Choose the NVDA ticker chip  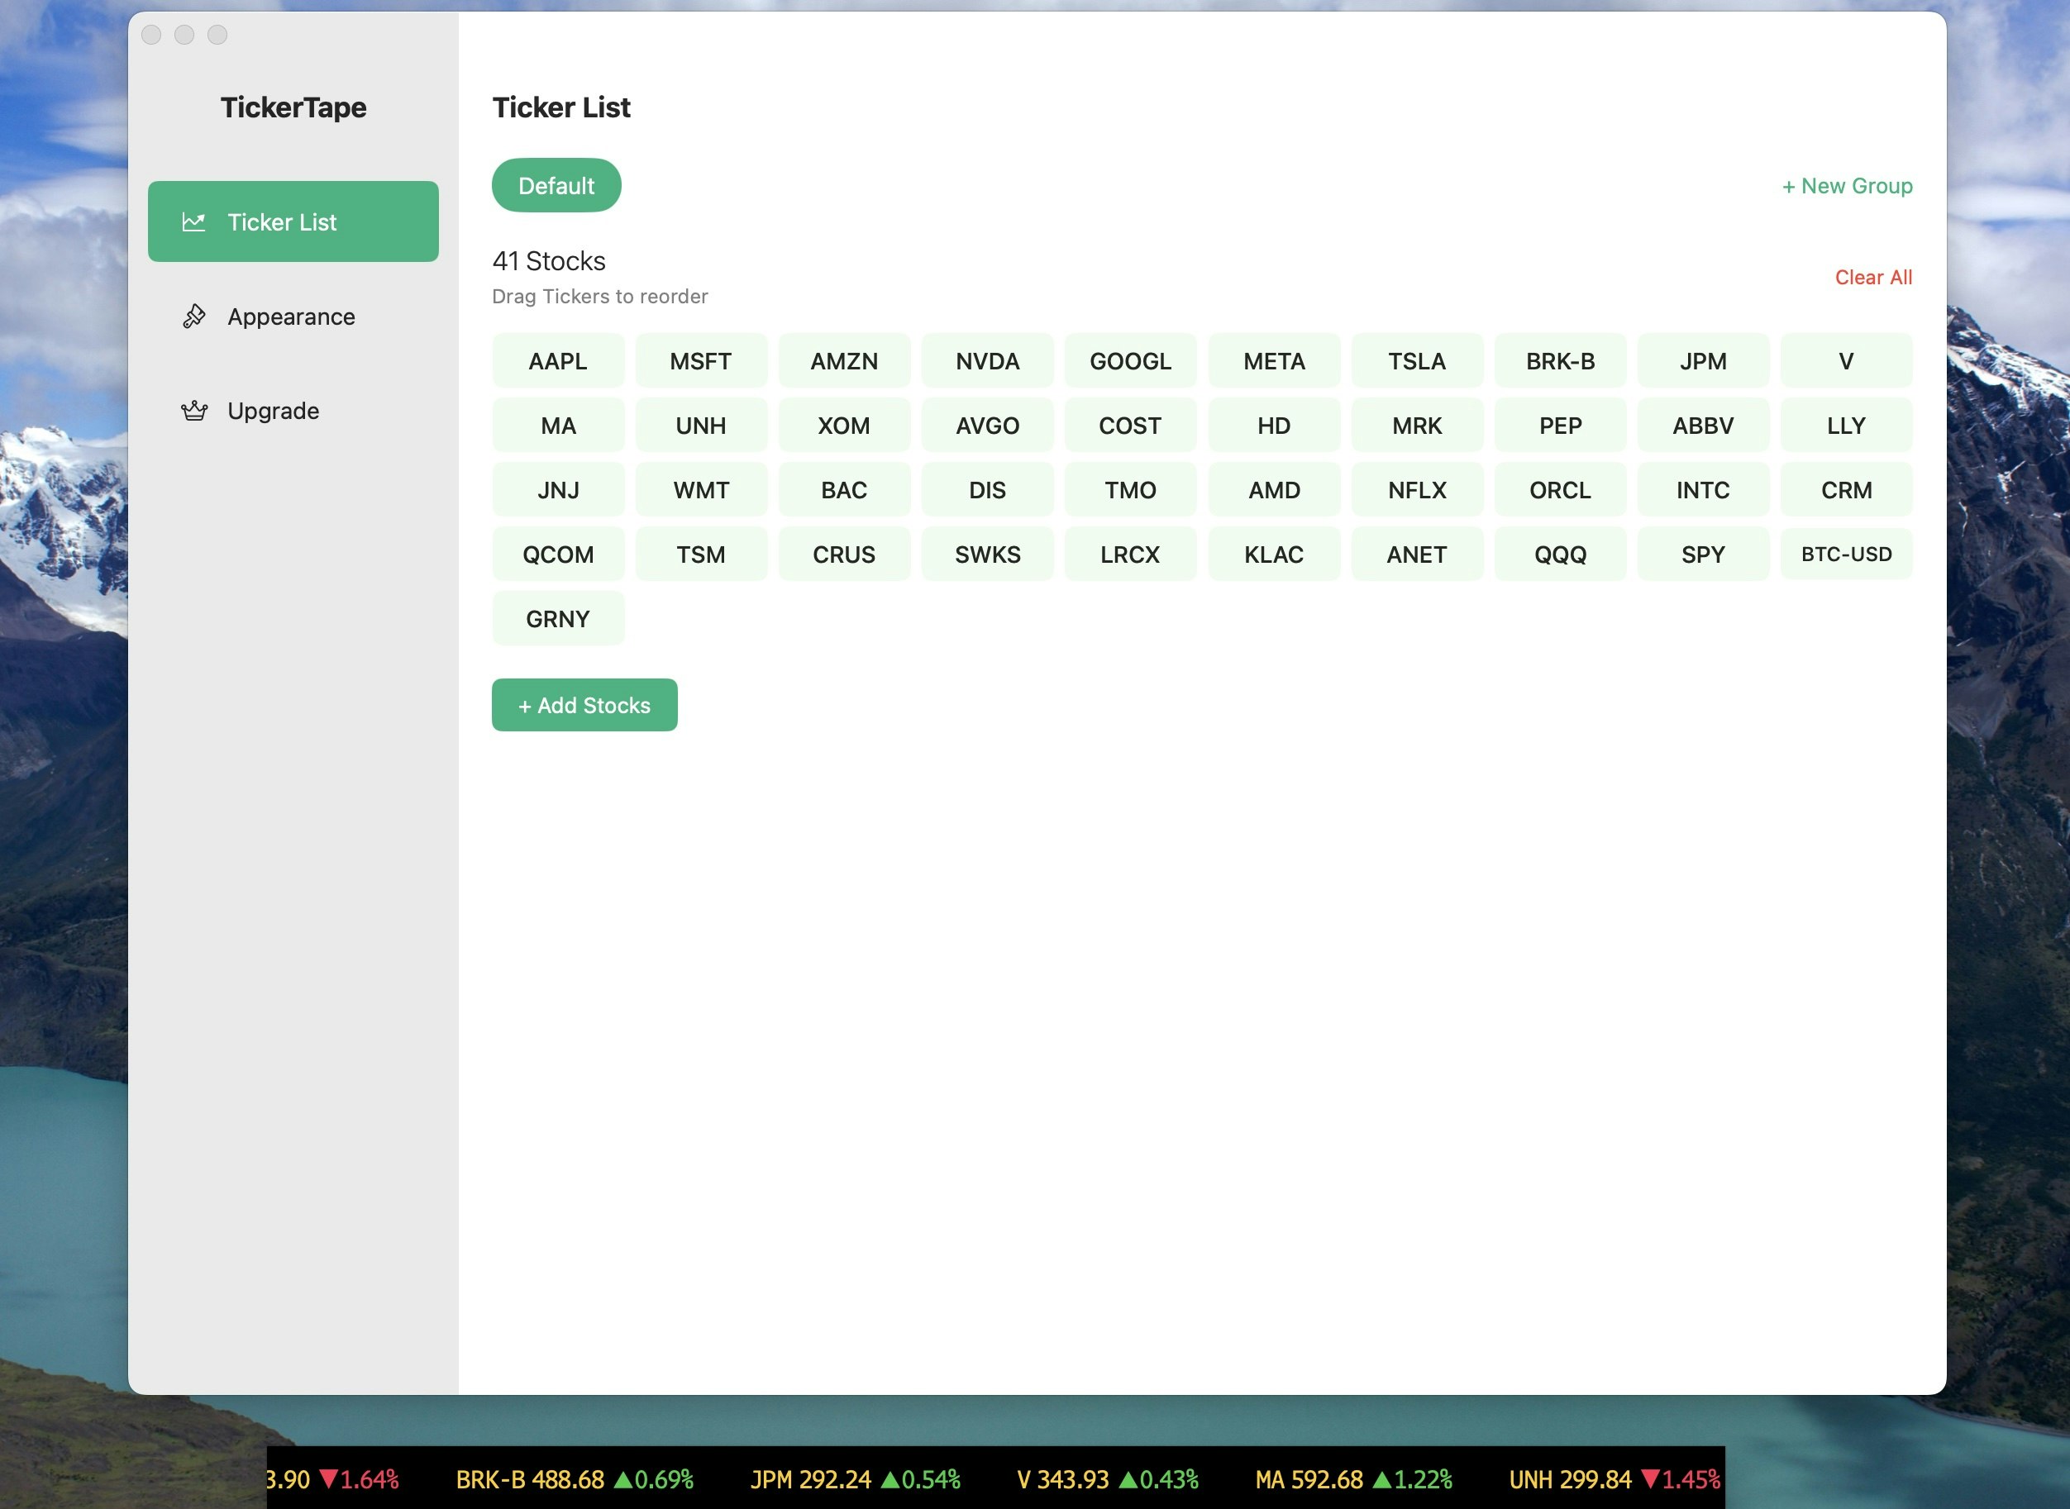point(988,361)
